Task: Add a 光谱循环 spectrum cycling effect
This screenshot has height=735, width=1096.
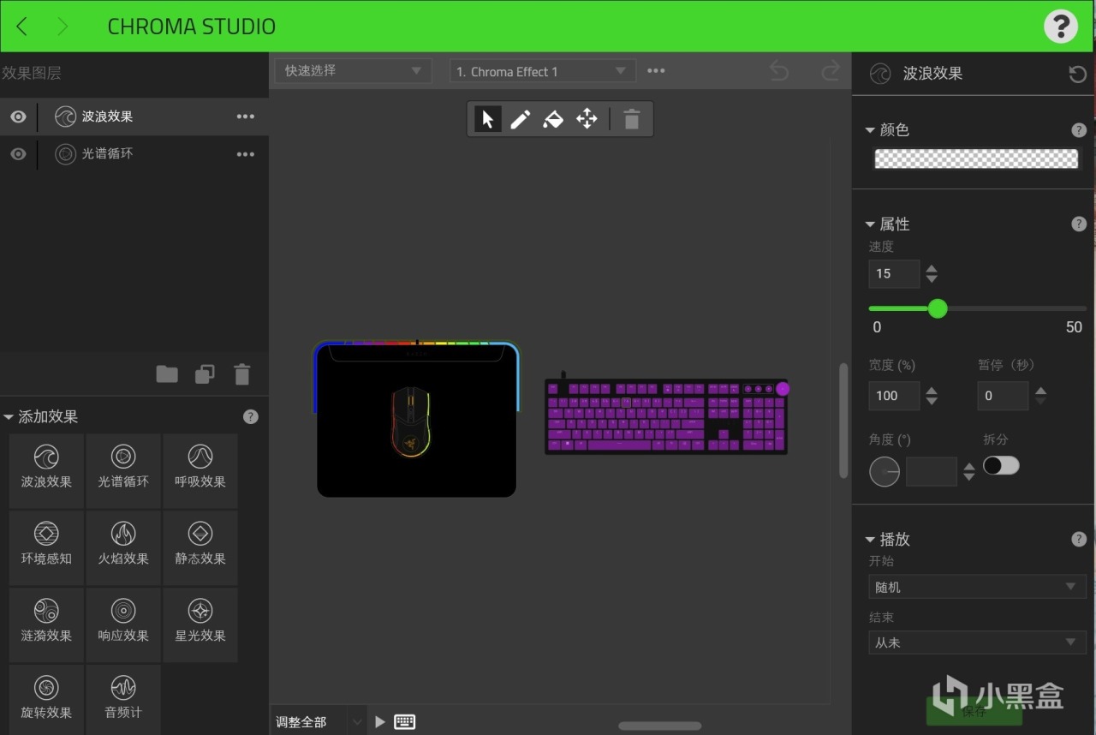Action: [123, 470]
